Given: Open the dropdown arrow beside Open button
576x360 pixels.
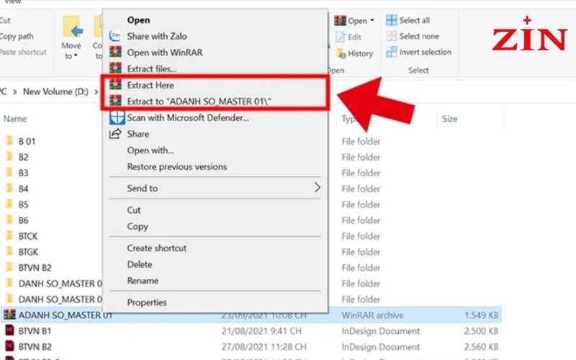Looking at the screenshot, I should pos(372,22).
